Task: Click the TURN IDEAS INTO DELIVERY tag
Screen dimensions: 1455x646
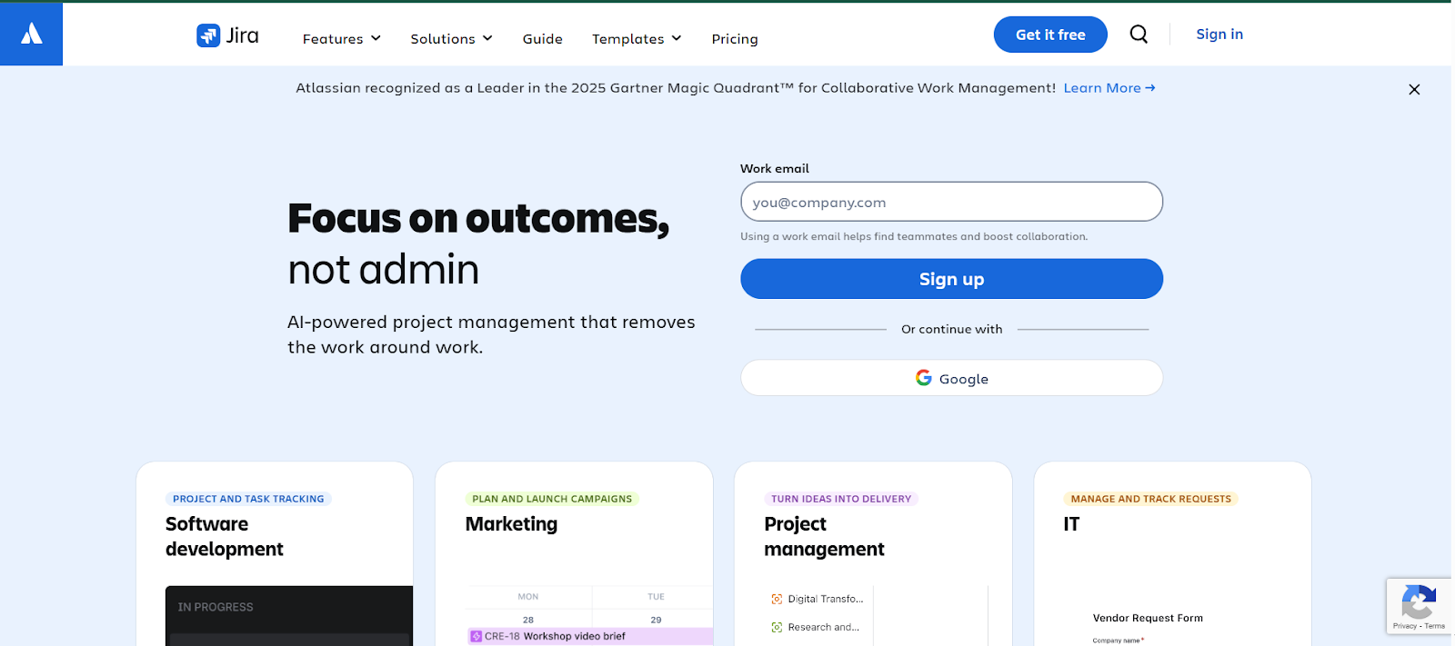Action: pyautogui.click(x=841, y=499)
